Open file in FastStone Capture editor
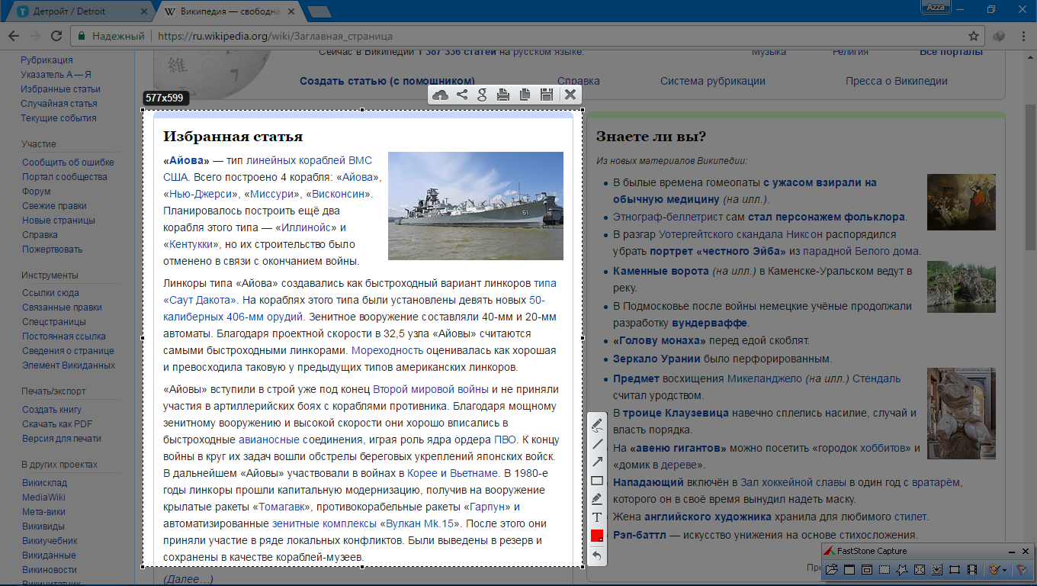The width and height of the screenshot is (1037, 586). coord(832,569)
